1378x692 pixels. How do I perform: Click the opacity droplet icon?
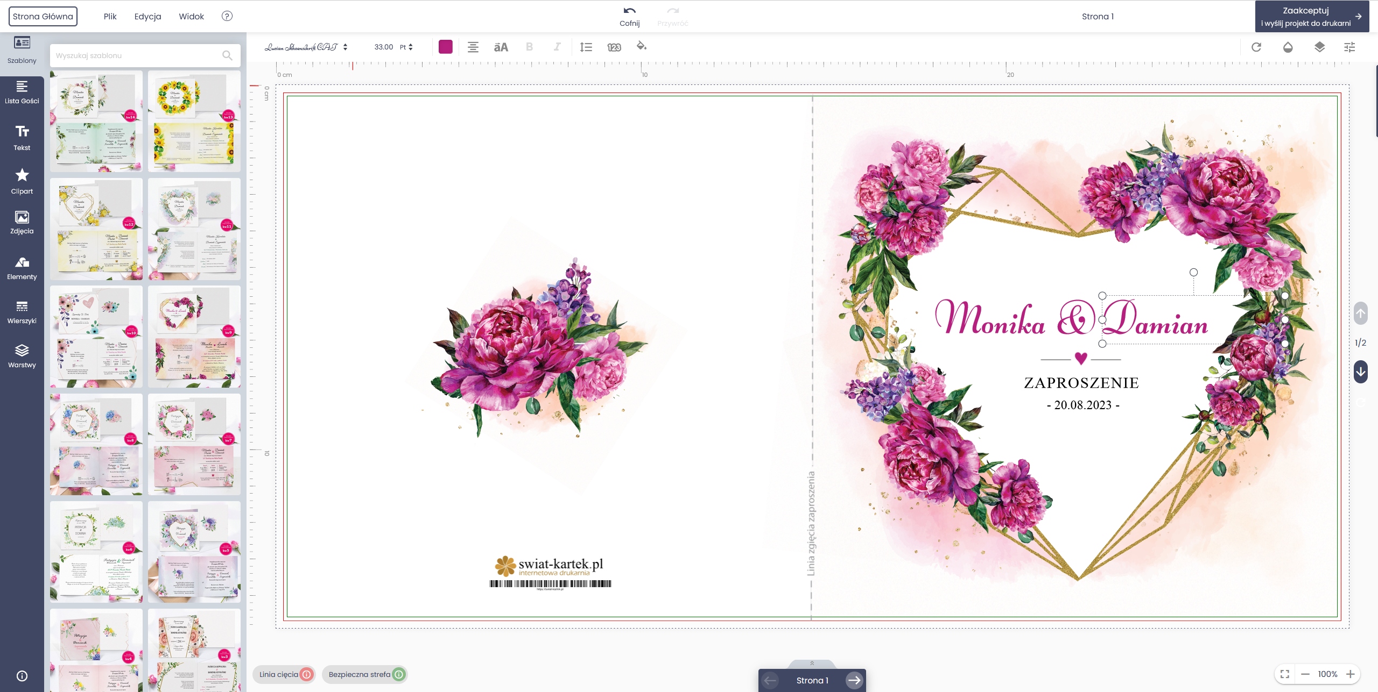tap(1288, 47)
